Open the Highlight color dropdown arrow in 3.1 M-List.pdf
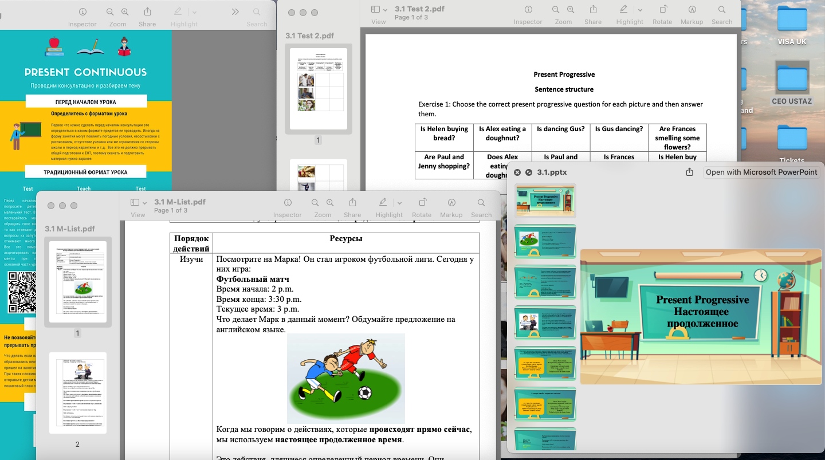This screenshot has height=460, width=825. [399, 203]
